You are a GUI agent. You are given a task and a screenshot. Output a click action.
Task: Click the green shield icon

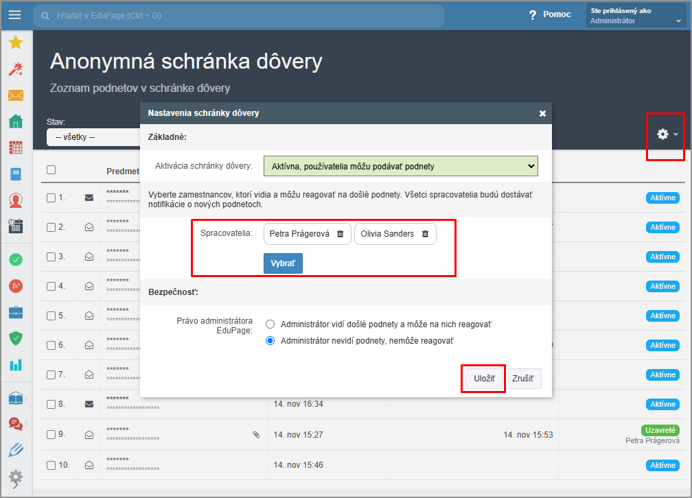click(x=16, y=338)
